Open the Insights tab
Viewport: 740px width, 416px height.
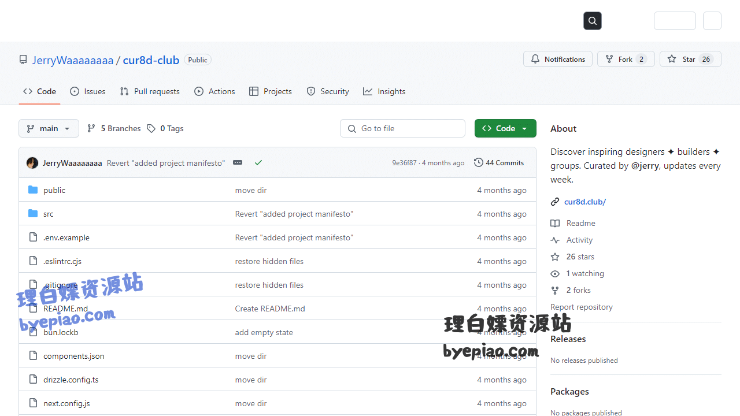pos(384,91)
